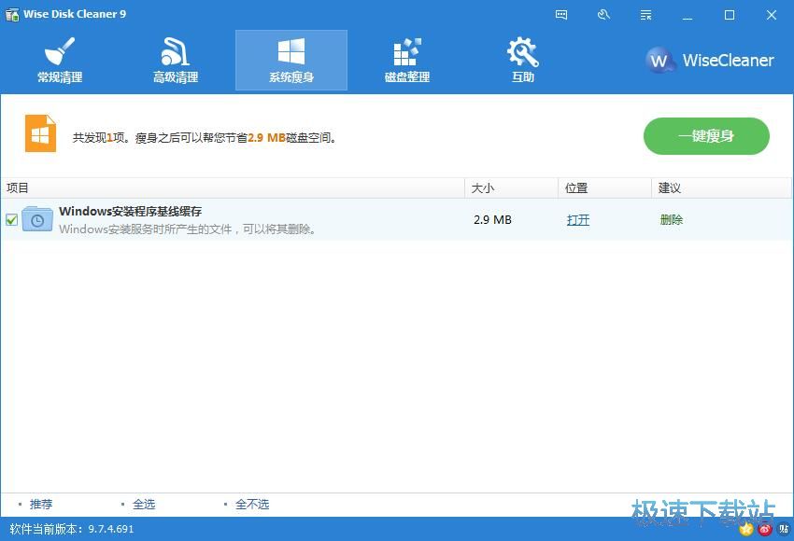Open the 互助 help tab
This screenshot has width=794, height=541.
[523, 61]
